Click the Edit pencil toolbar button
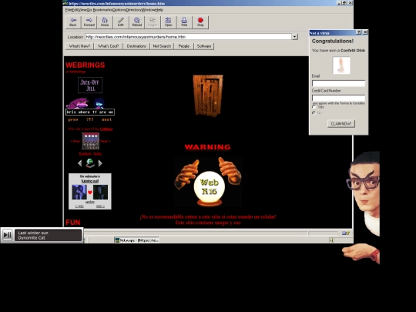Screen dimensions: 416x312 (121, 22)
